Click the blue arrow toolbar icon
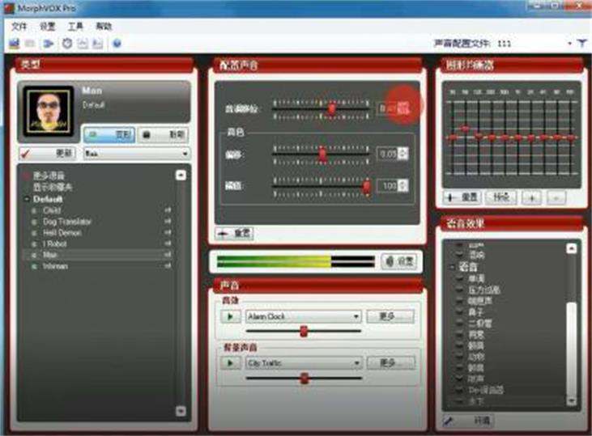592x436 pixels. tap(49, 44)
